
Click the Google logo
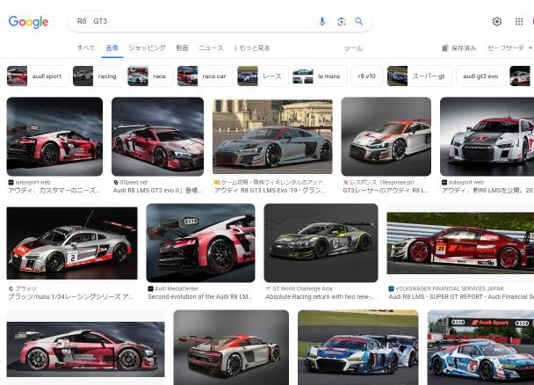point(28,22)
